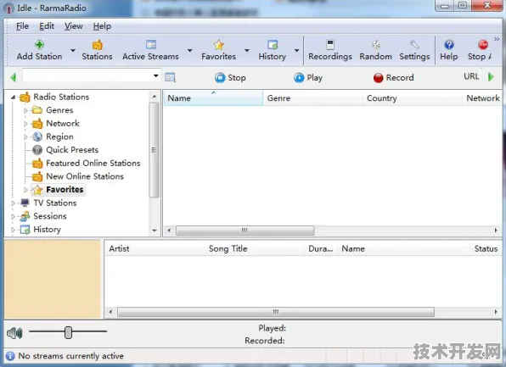This screenshot has height=367, width=506.
Task: Sort stations by the Country column
Action: 413,98
